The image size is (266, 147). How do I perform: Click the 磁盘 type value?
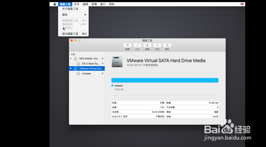pos(216,112)
